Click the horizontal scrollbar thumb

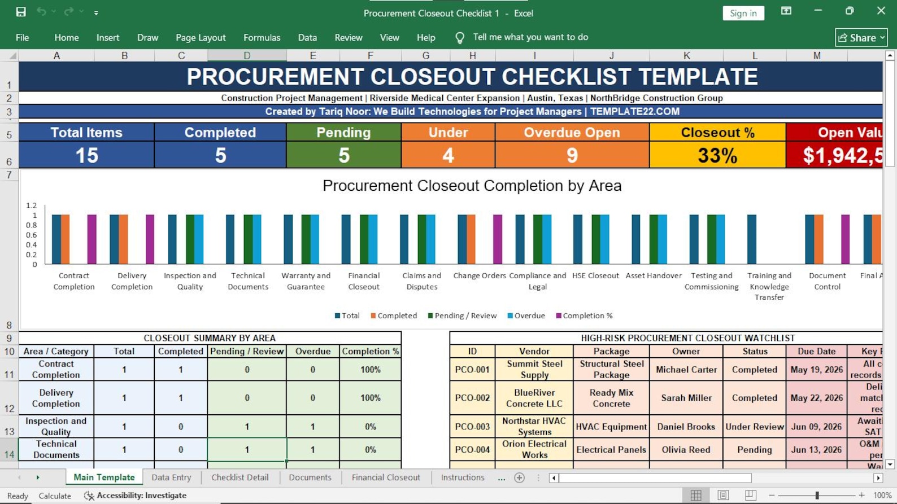(x=655, y=478)
